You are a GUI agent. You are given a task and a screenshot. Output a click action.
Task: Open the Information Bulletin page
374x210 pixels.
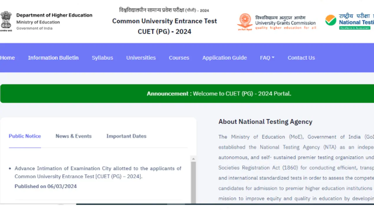point(53,58)
